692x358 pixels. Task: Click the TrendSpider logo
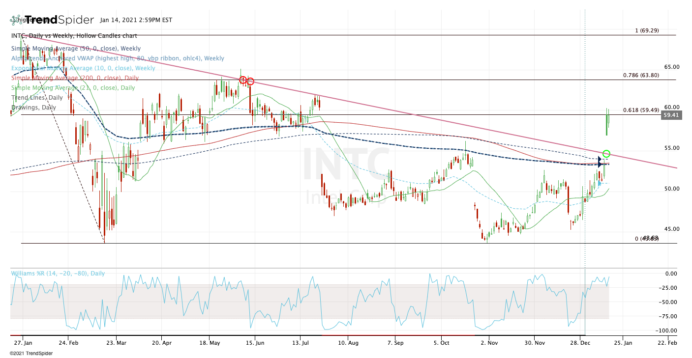click(52, 20)
